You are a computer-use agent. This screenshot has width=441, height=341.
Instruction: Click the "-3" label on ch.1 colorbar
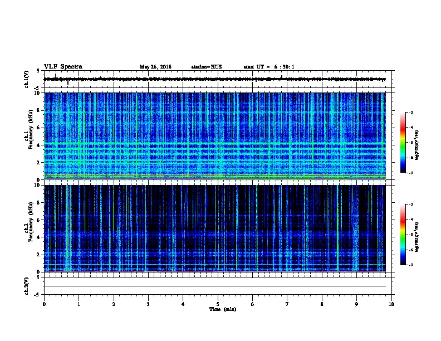410,112
